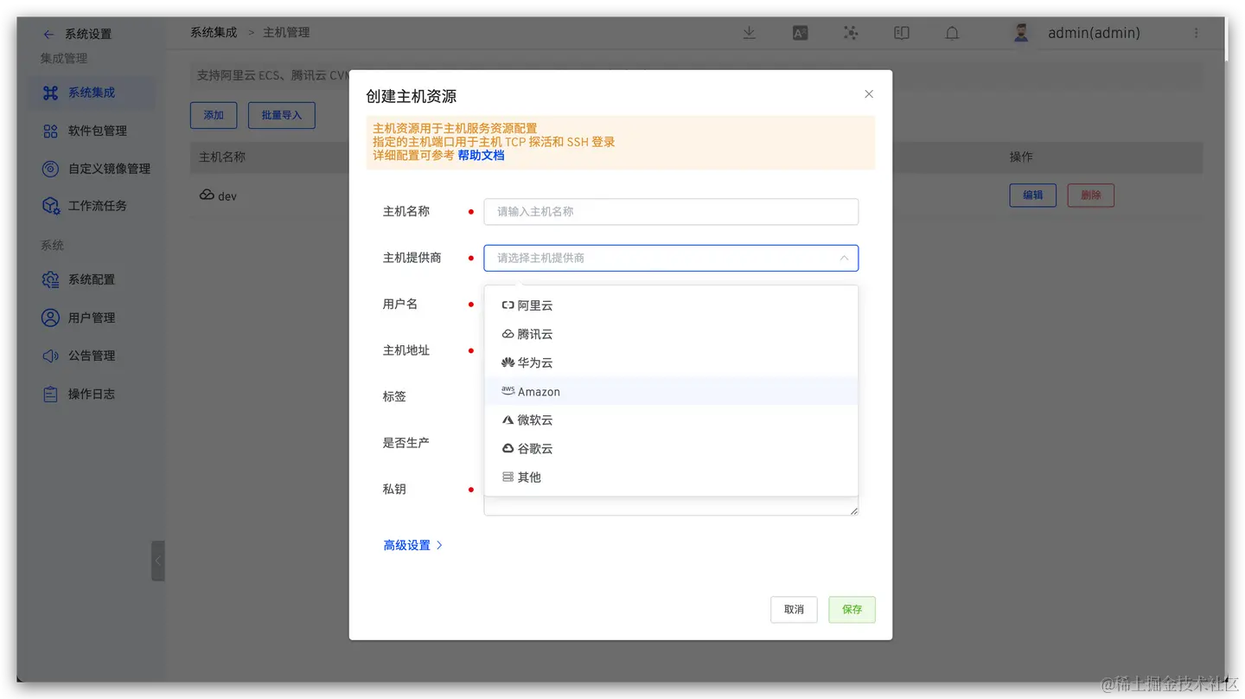Click the 主机提供商 dropdown box
1245x699 pixels.
(671, 258)
